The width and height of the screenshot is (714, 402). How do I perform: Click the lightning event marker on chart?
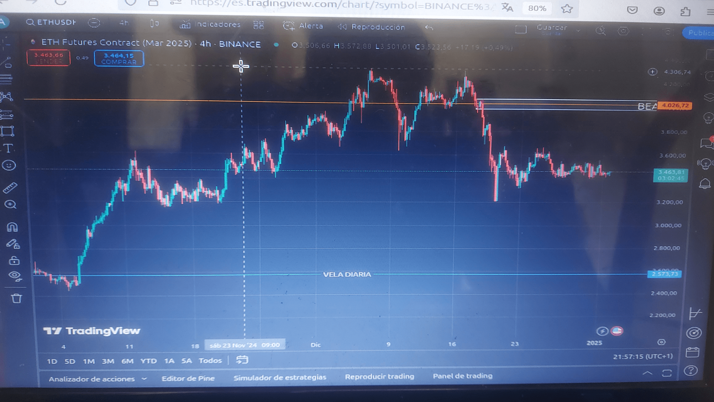(x=602, y=331)
